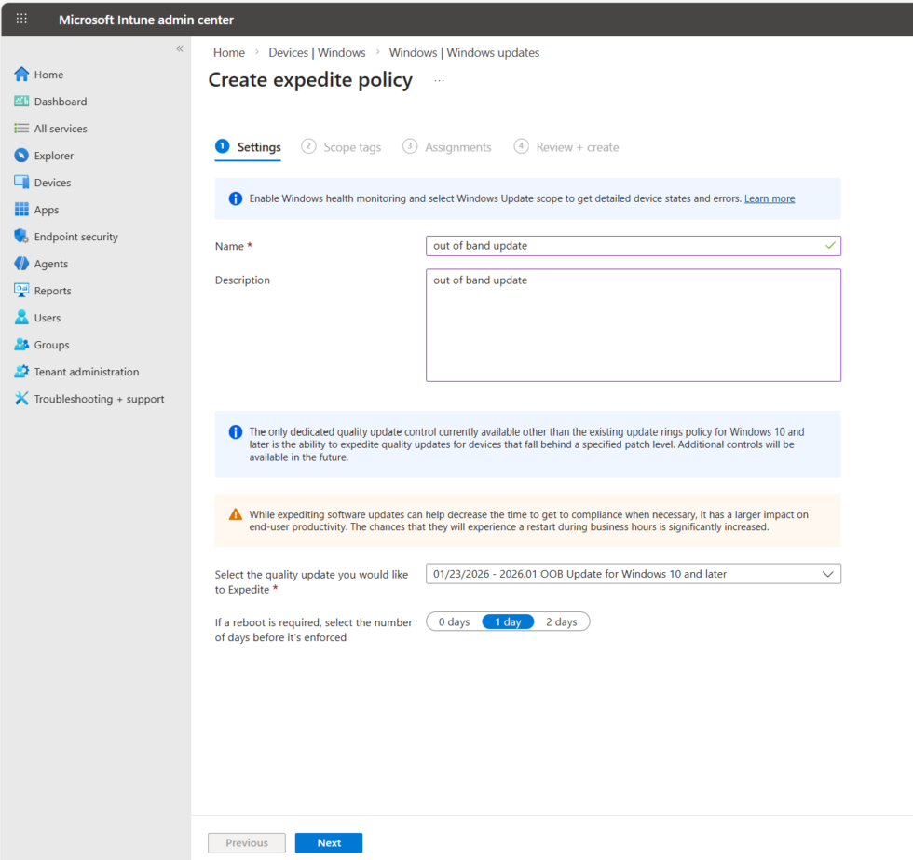Click the Next button

(329, 842)
